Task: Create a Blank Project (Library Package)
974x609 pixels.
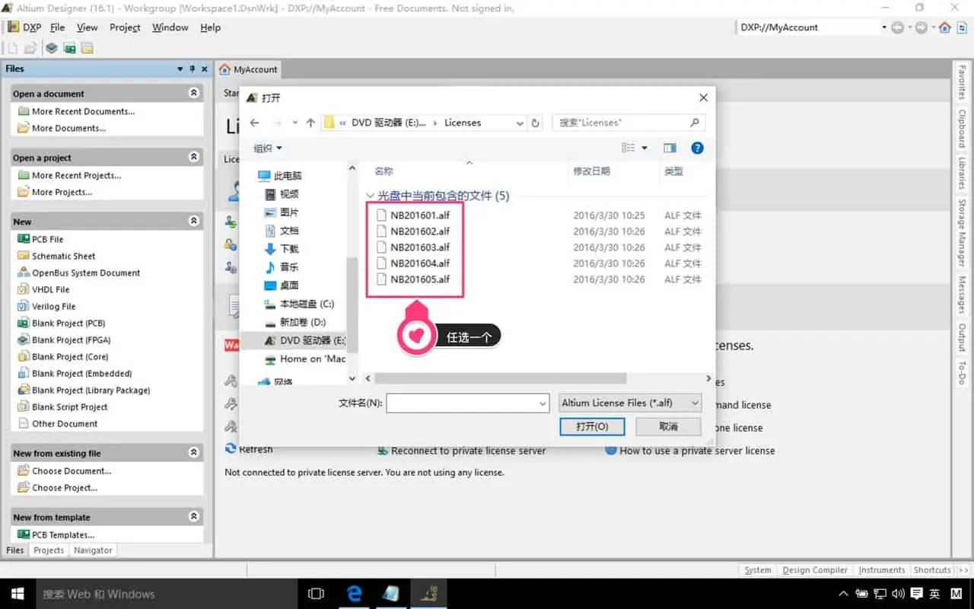Action: coord(91,390)
